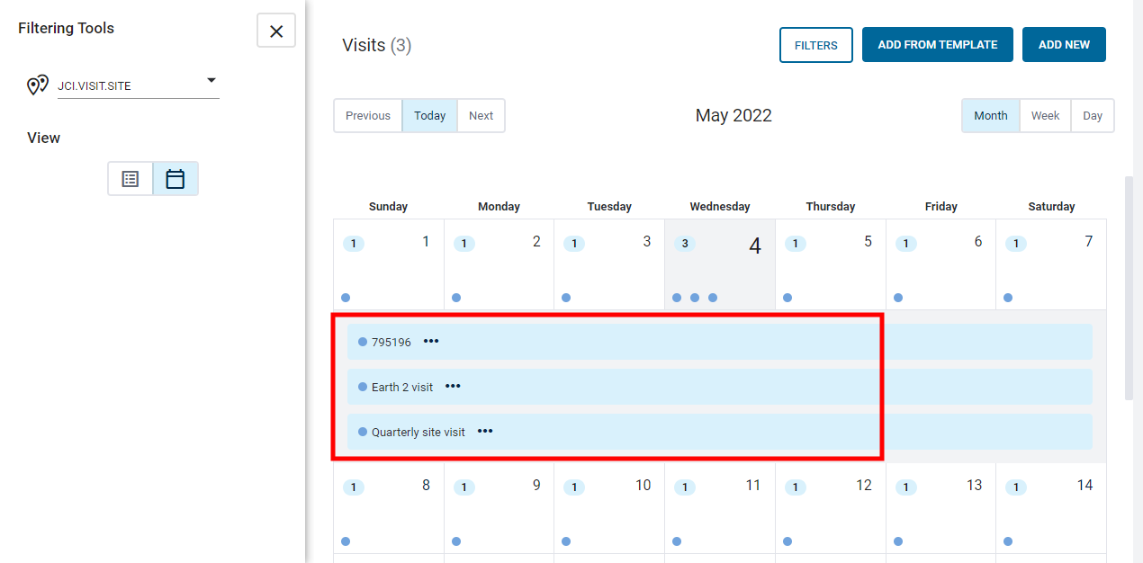Select May 12 date number
The image size is (1143, 563).
pyautogui.click(x=864, y=486)
